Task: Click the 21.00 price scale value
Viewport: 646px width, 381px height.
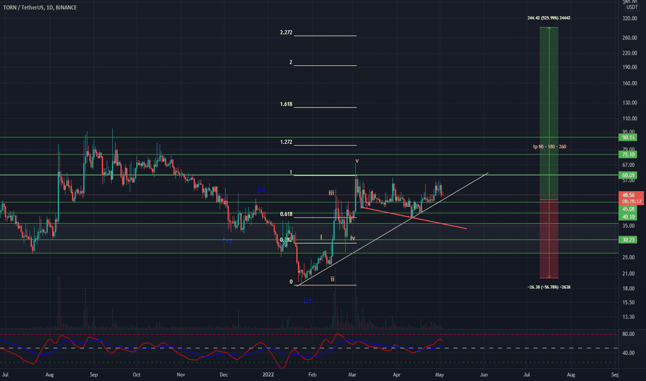Action: [x=628, y=274]
